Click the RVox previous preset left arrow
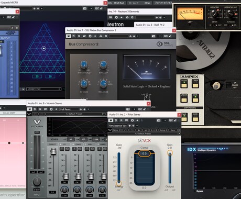This screenshot has width=241, height=199. click(x=139, y=130)
